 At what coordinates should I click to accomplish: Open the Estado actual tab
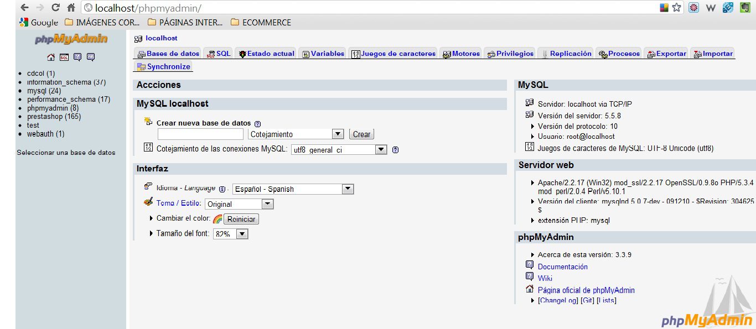[x=266, y=54]
